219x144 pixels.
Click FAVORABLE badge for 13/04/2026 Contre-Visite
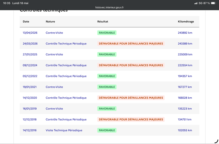(107, 33)
